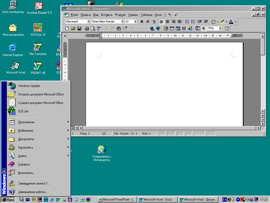The image size is (270, 203).
Task: Save the document with the floppy icon
Action: (79, 28)
